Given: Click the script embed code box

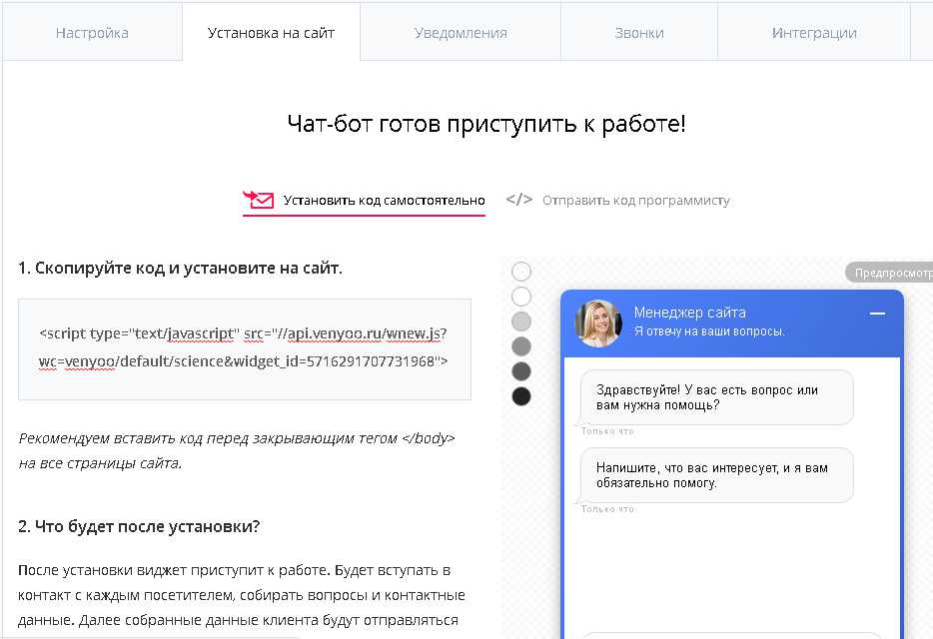Looking at the screenshot, I should [245, 348].
